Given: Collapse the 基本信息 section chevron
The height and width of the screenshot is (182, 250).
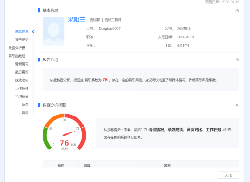Looking at the screenshot, I should [237, 11].
